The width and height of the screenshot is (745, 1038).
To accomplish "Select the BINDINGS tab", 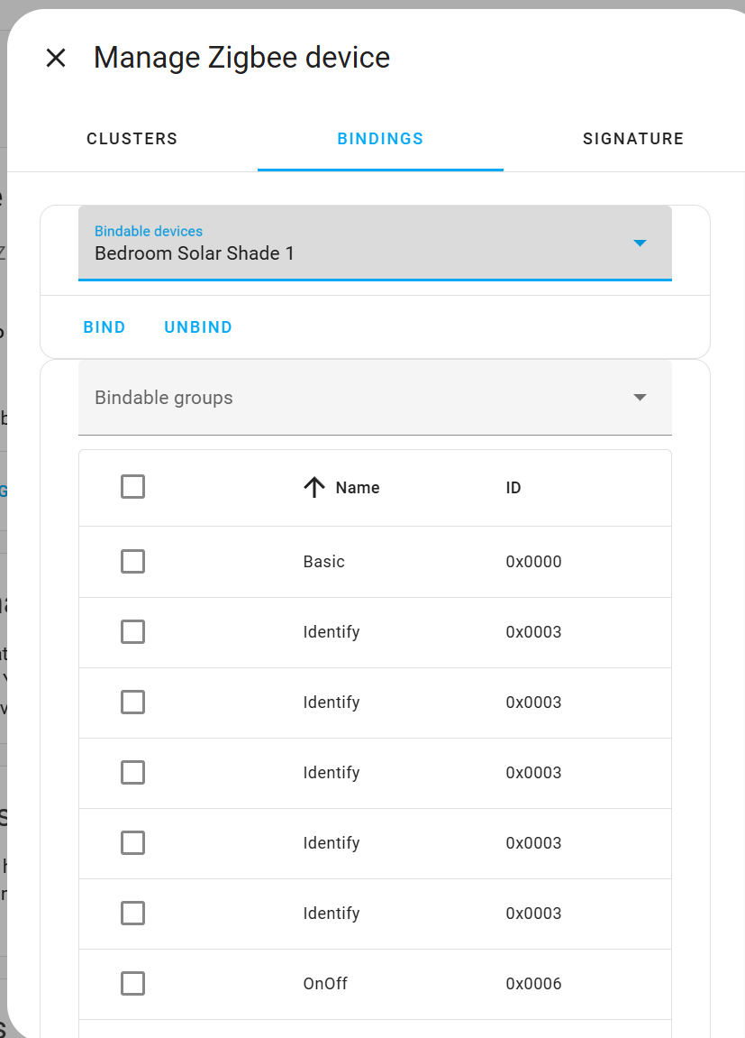I will point(380,138).
